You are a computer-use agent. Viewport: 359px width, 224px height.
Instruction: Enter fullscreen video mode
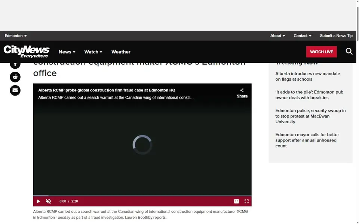[246, 201]
